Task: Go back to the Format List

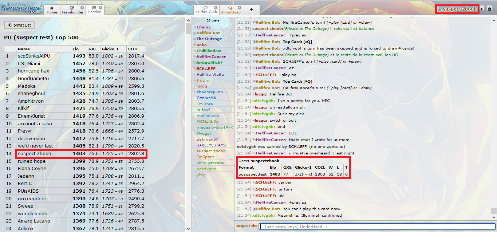Action: (19, 25)
